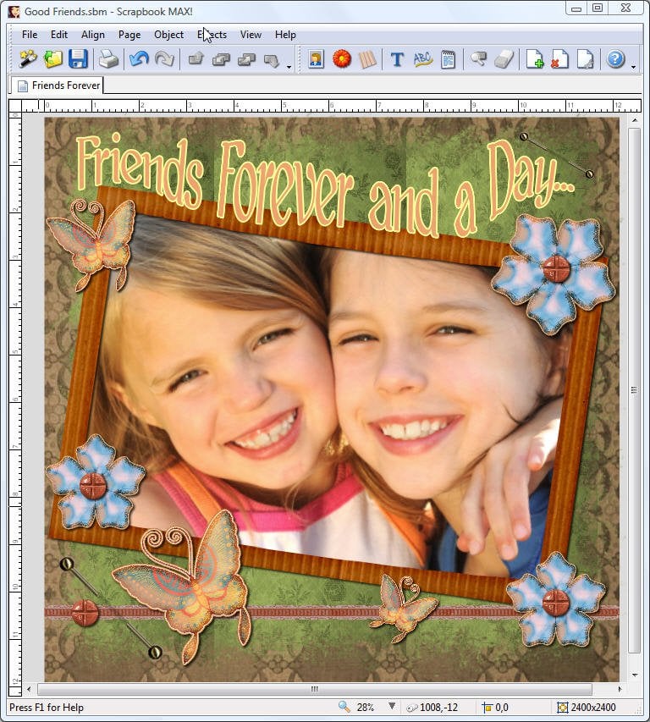Select the red button on the ribbon's left
The image size is (650, 722).
85,613
